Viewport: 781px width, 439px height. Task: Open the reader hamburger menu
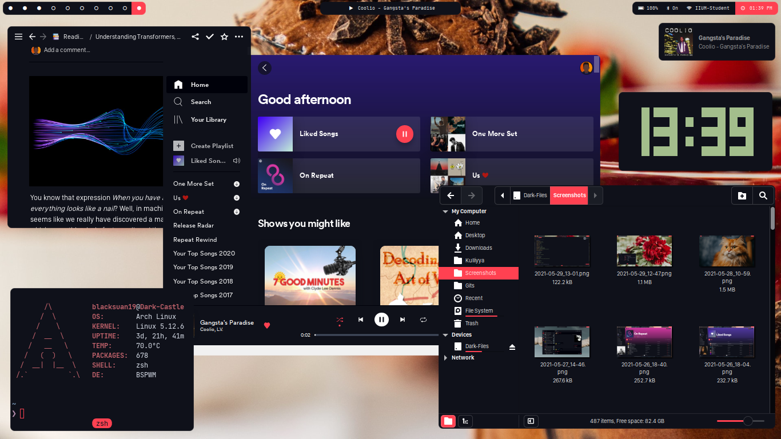18,37
